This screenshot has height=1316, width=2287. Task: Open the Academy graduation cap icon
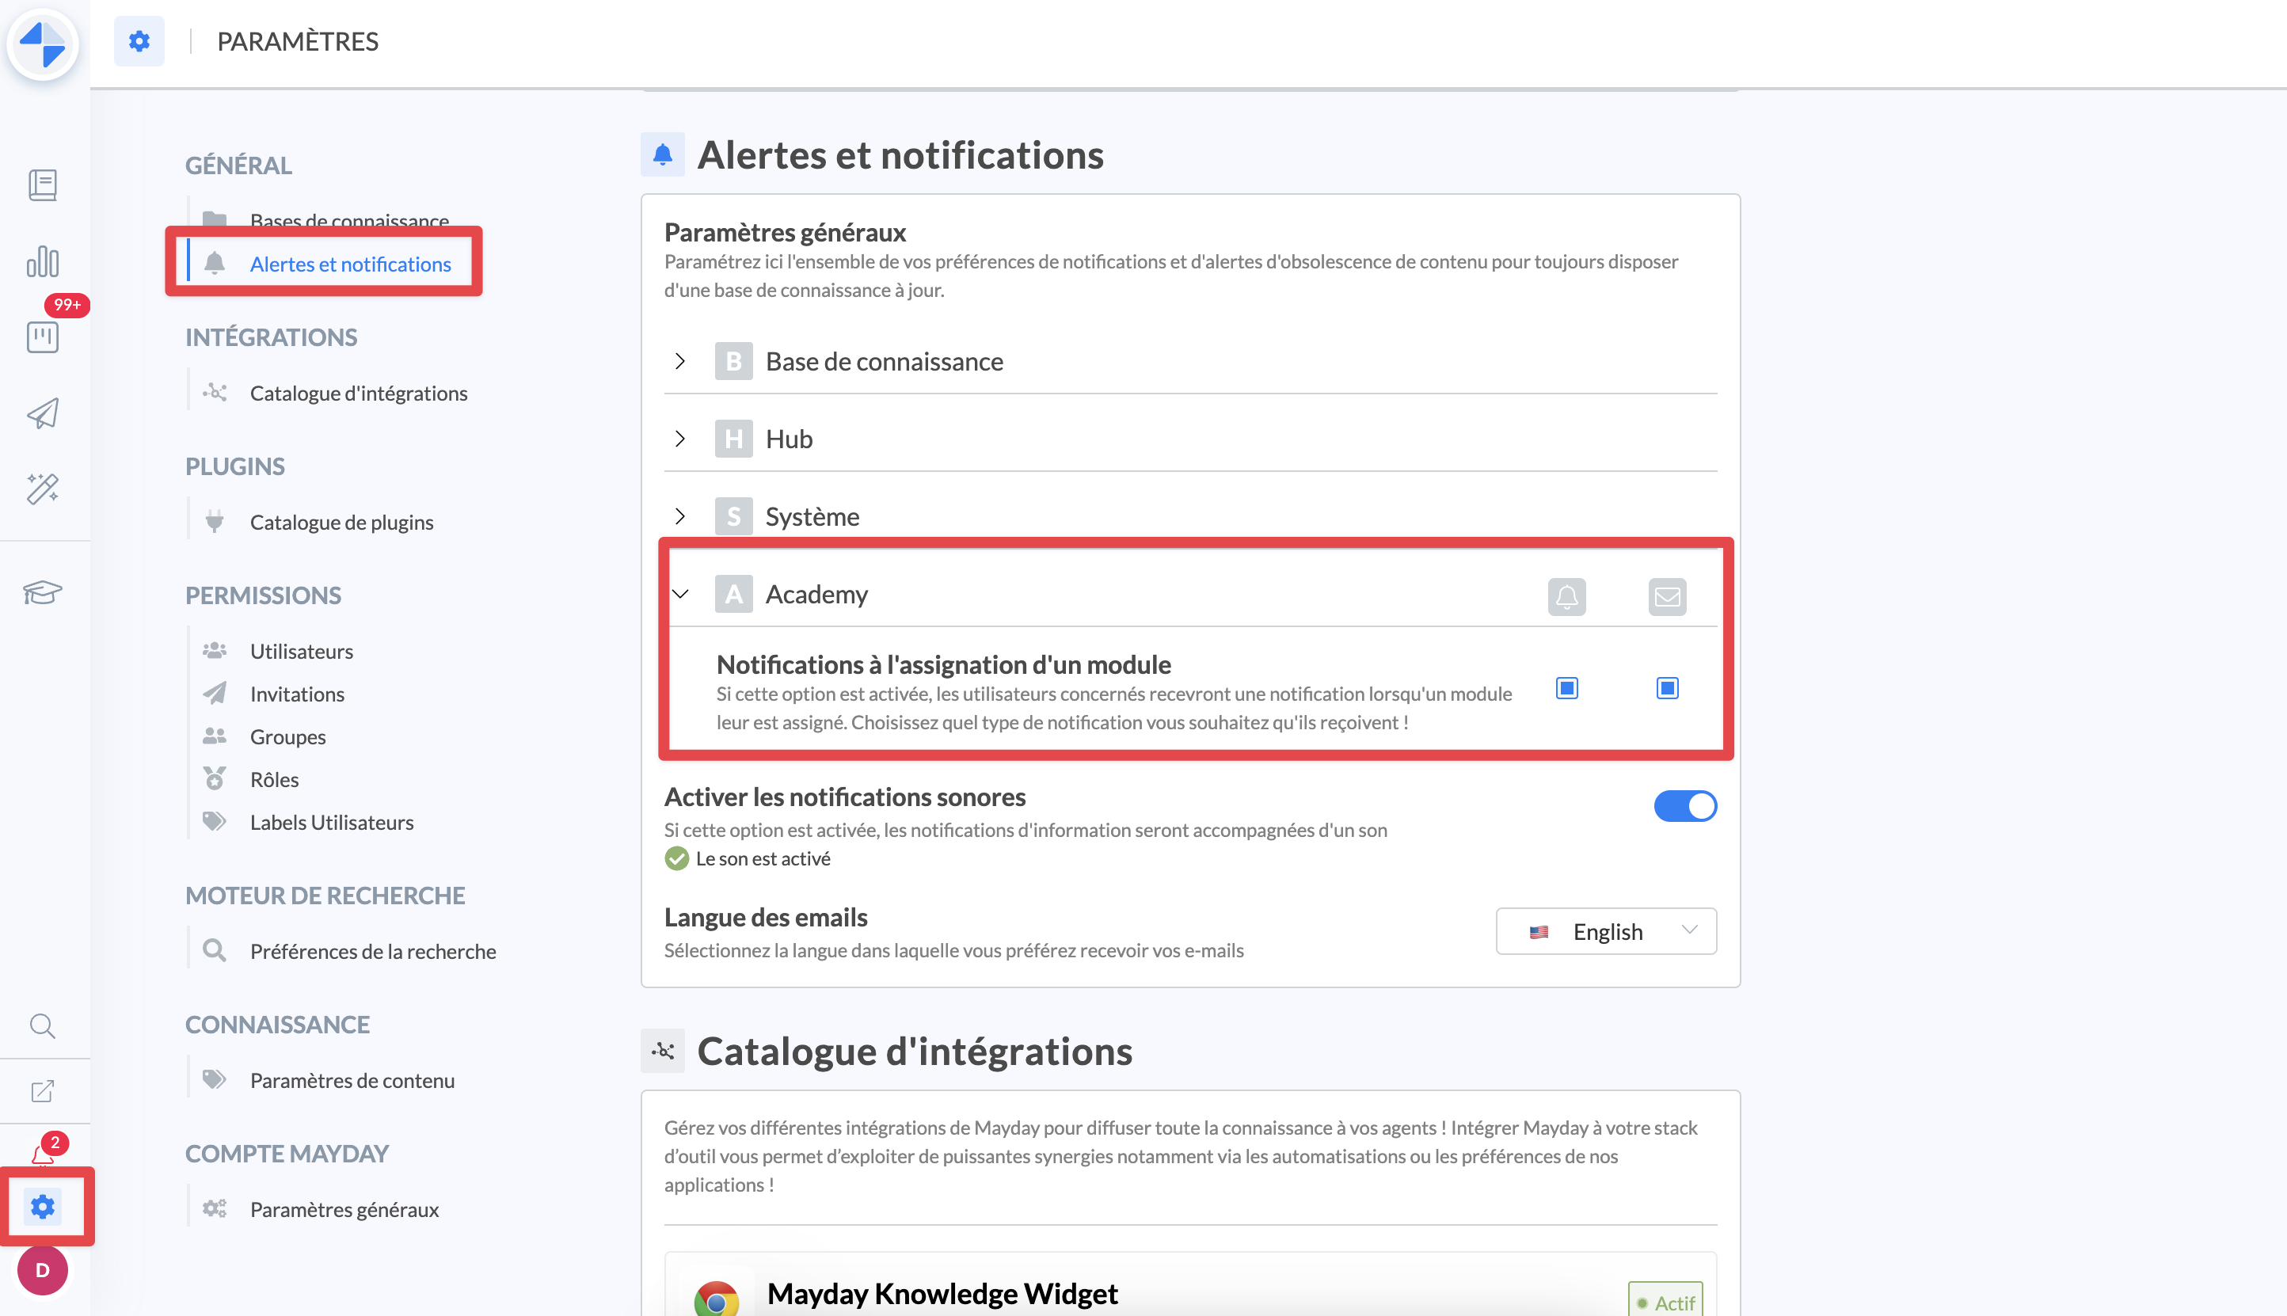43,592
